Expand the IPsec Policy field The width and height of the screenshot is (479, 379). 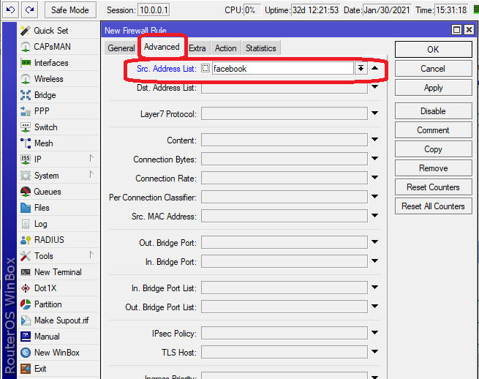pos(375,333)
